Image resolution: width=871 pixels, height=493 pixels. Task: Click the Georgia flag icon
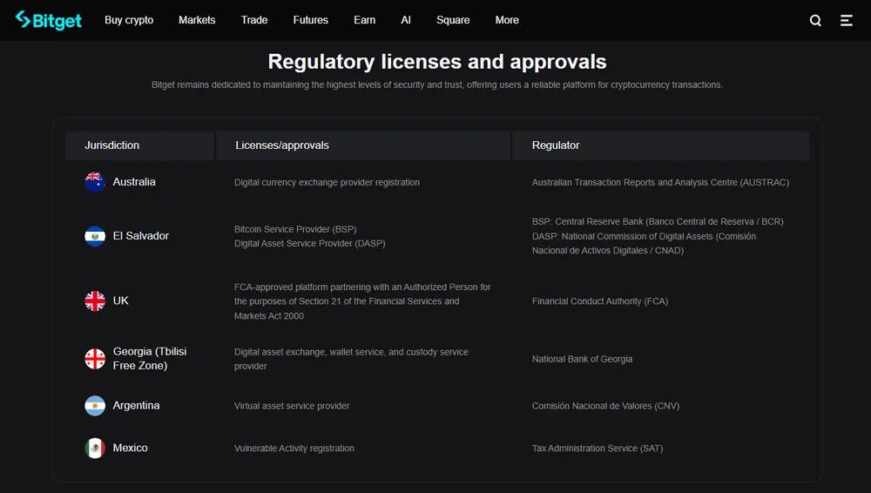pos(95,359)
